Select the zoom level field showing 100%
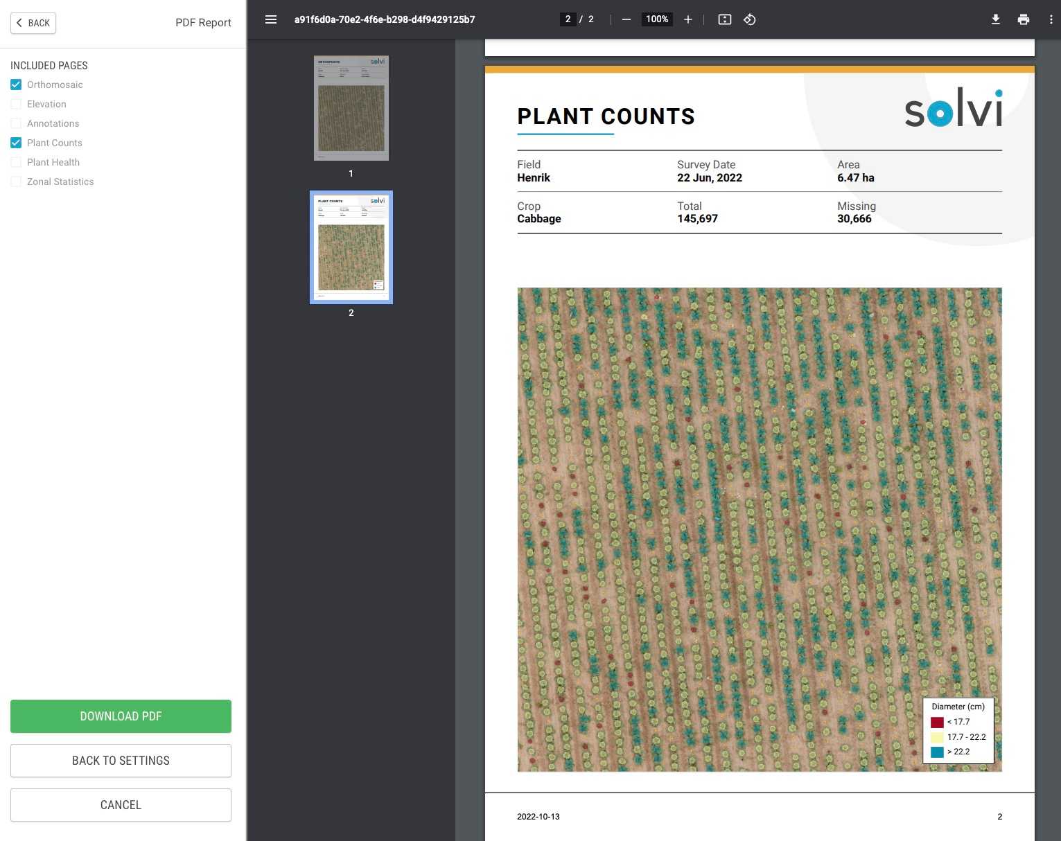This screenshot has height=841, width=1061. click(656, 19)
